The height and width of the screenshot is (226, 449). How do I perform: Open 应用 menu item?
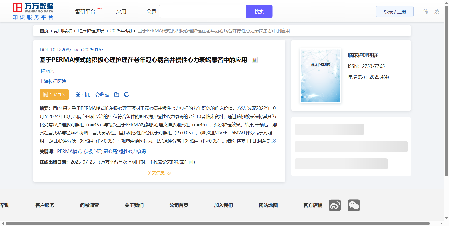[x=121, y=11]
